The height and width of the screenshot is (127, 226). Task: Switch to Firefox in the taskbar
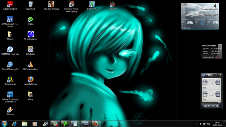[x=96, y=124]
